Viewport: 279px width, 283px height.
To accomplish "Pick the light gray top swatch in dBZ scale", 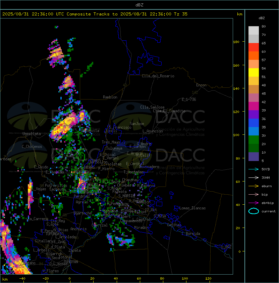I will pyautogui.click(x=254, y=31).
